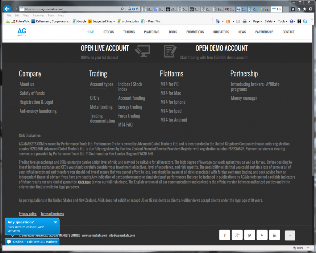Select the PROMOTIONS navigation item
This screenshot has height=253, width=316.
pyautogui.click(x=195, y=32)
